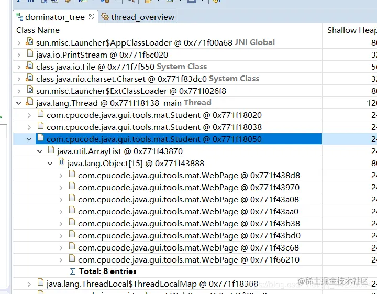Click the java.util.ArrayList object icon

tap(51, 150)
